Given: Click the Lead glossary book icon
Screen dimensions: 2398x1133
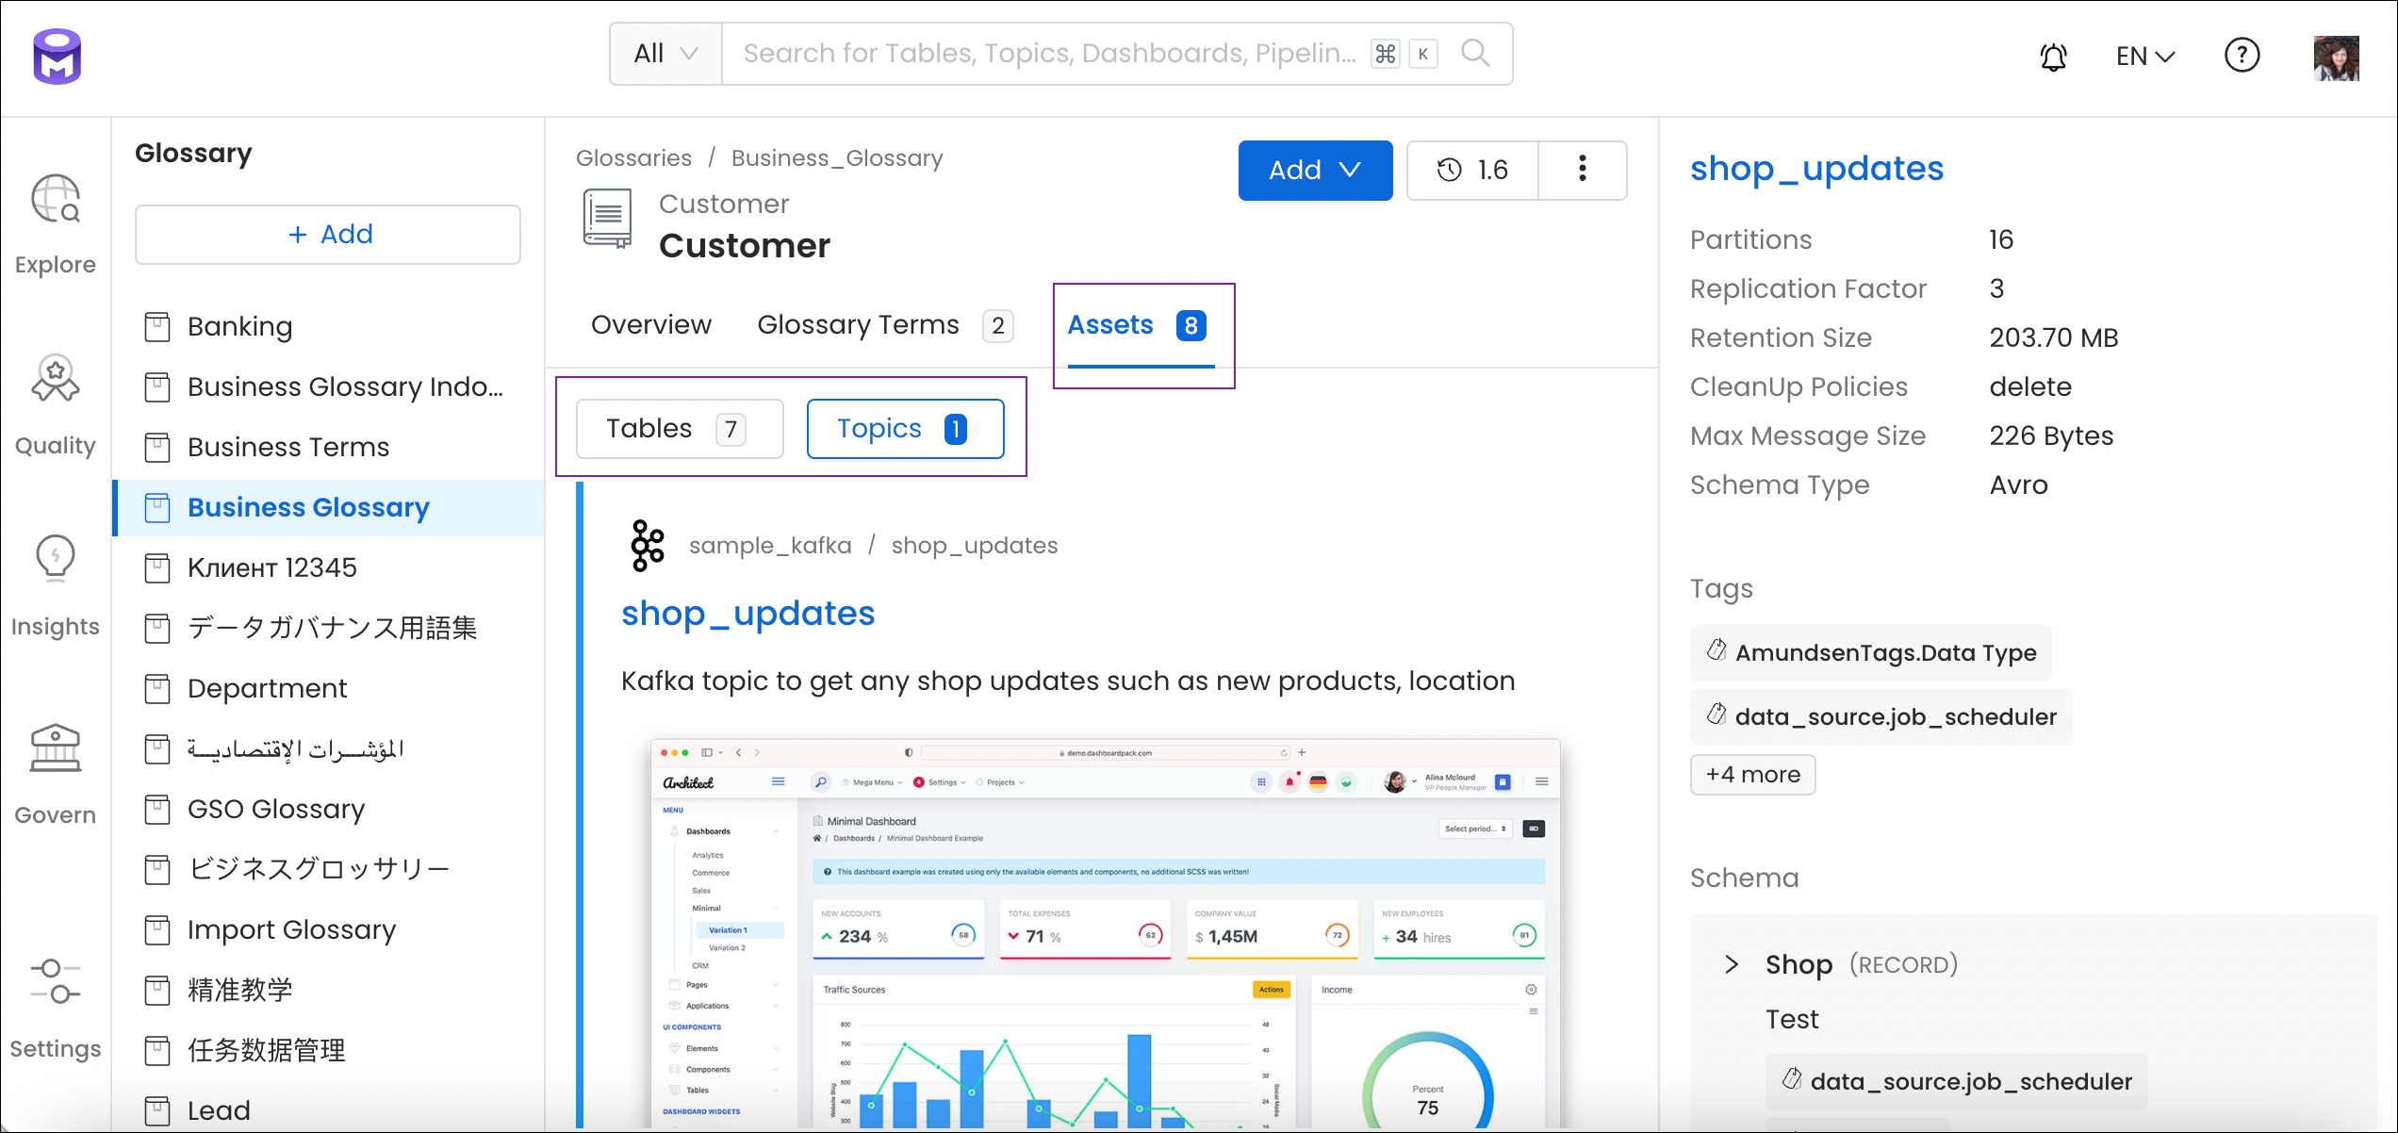Looking at the screenshot, I should pos(157,1110).
